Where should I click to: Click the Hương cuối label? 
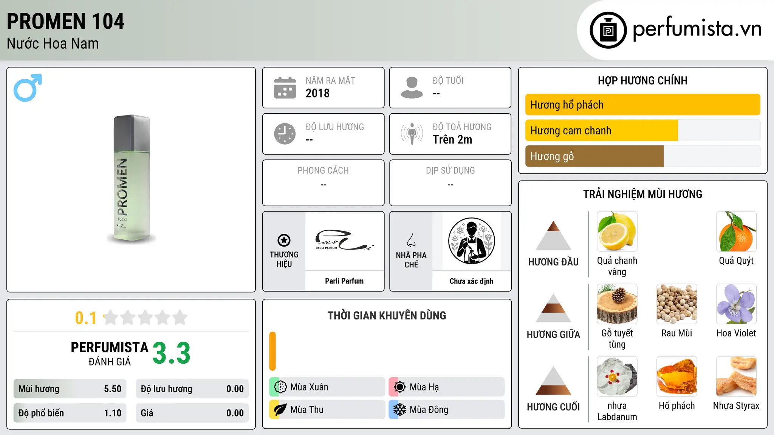click(x=553, y=407)
